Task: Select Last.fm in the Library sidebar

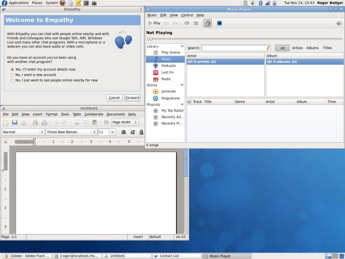Action: click(x=167, y=72)
